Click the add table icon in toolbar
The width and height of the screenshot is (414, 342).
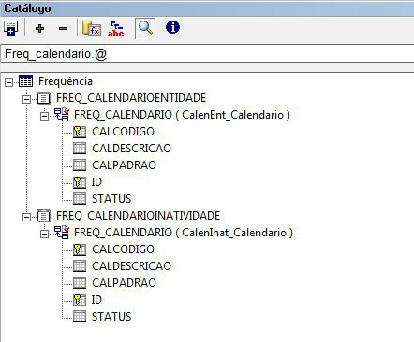(x=10, y=28)
